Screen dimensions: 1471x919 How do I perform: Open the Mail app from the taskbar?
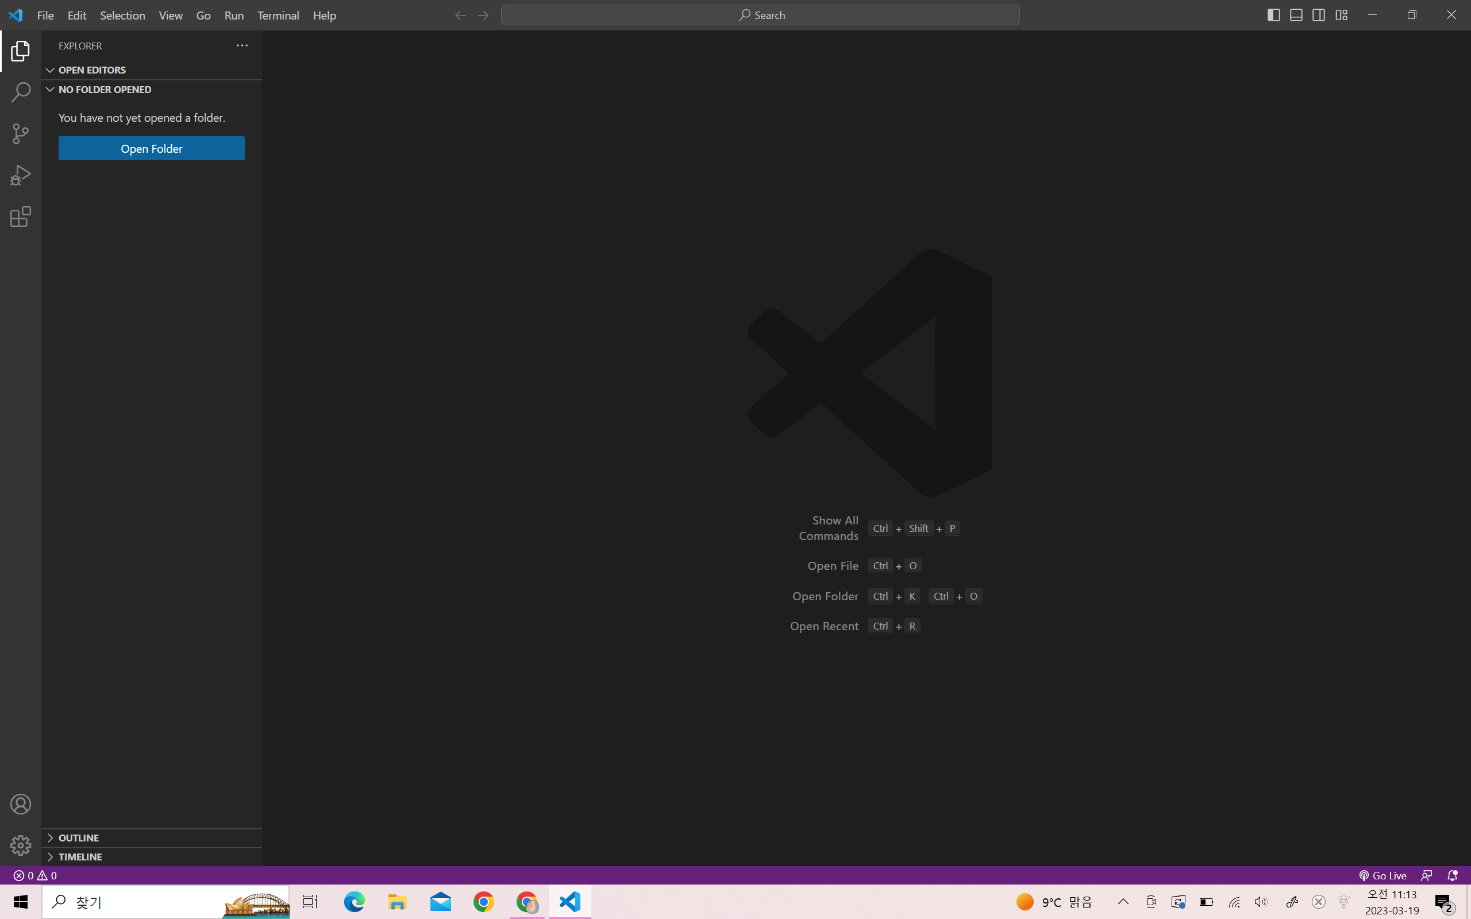(x=441, y=902)
